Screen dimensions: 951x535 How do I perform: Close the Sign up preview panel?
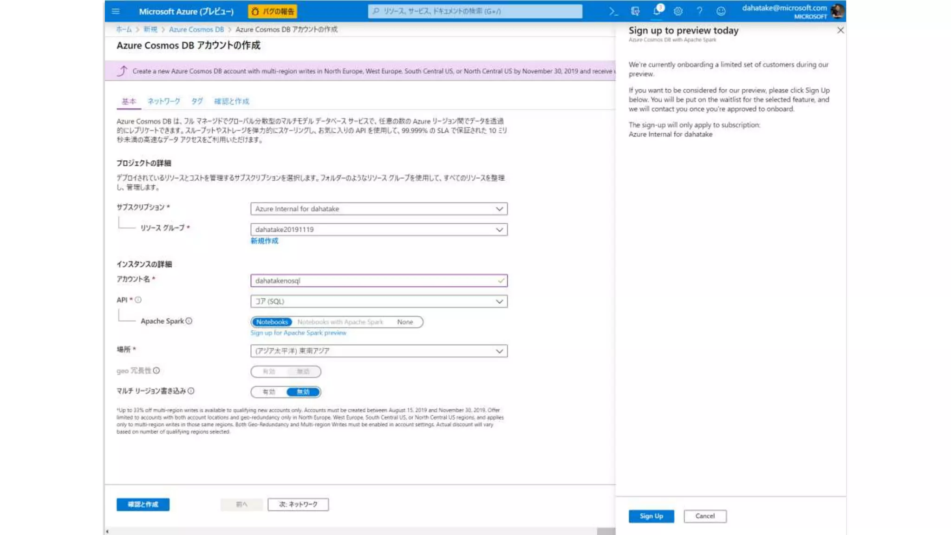click(x=840, y=30)
